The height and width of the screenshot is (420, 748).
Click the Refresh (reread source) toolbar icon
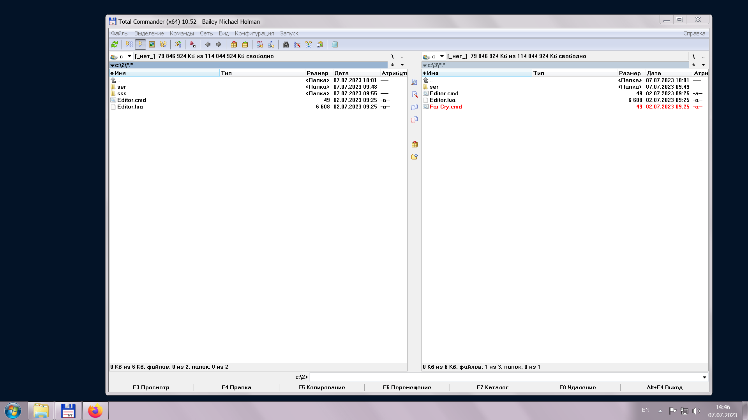[x=115, y=44]
